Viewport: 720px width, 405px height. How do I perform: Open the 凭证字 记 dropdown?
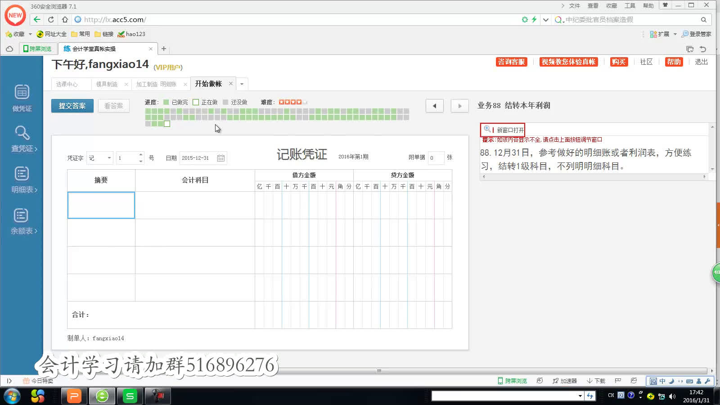pyautogui.click(x=100, y=158)
